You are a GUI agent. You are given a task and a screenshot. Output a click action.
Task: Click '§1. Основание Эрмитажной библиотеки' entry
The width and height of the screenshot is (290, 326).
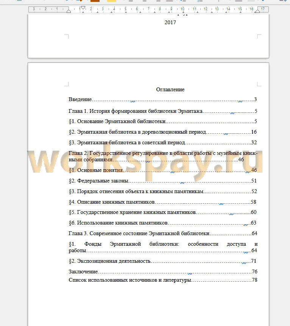click(163, 121)
